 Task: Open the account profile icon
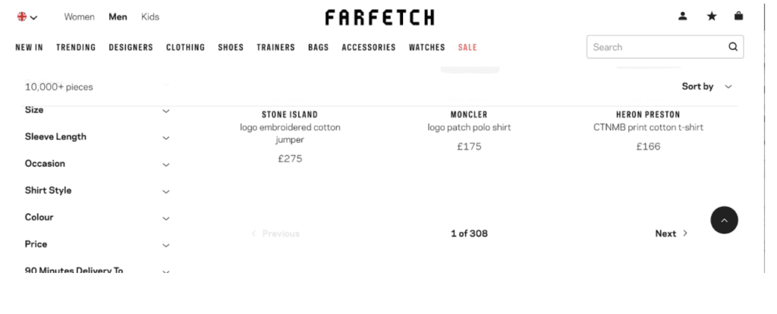[683, 16]
